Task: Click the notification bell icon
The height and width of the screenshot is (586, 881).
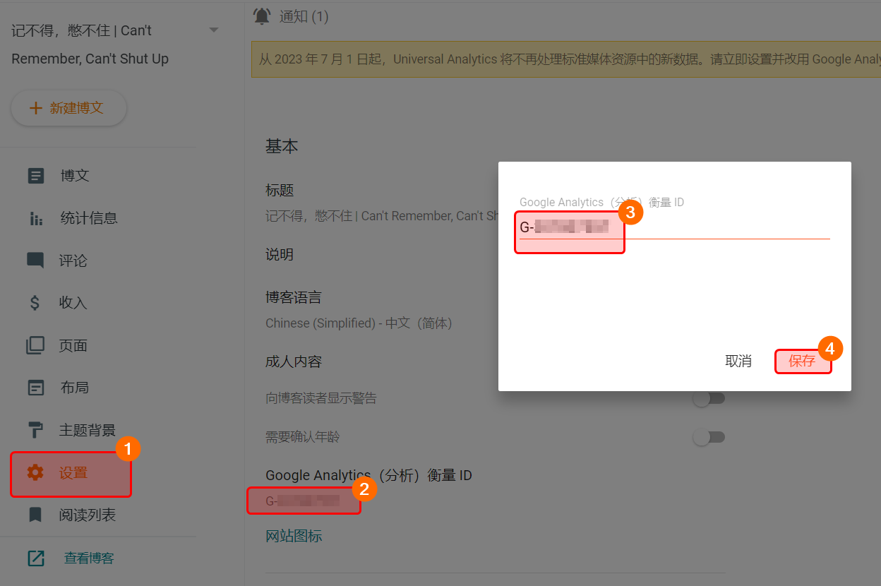Action: pos(262,16)
